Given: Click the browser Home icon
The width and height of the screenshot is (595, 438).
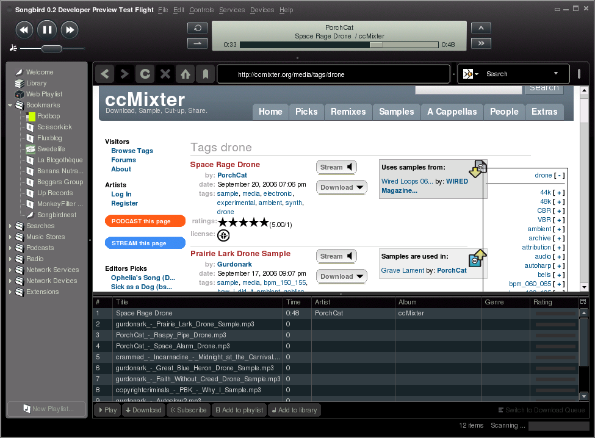Looking at the screenshot, I should click(x=186, y=74).
